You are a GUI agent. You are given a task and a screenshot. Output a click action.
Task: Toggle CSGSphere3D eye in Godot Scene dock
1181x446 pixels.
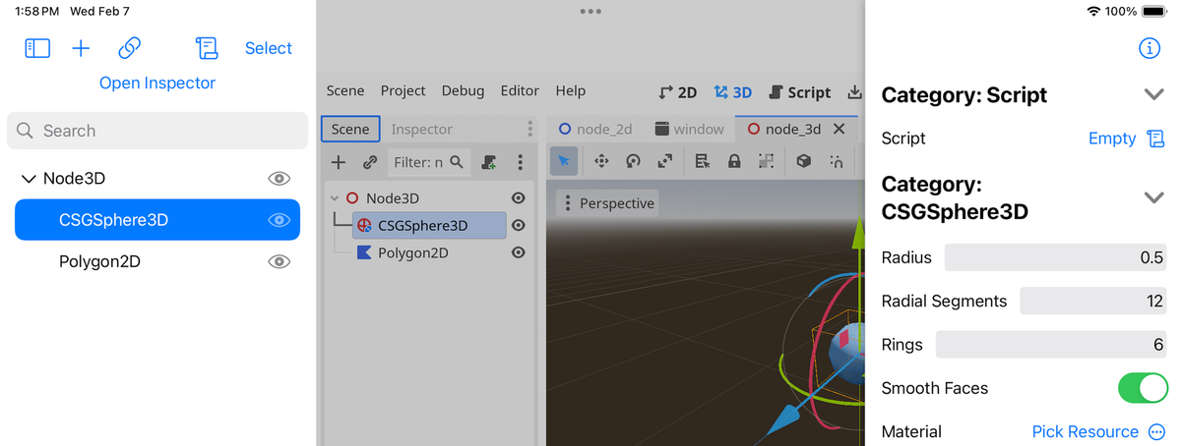(x=519, y=226)
